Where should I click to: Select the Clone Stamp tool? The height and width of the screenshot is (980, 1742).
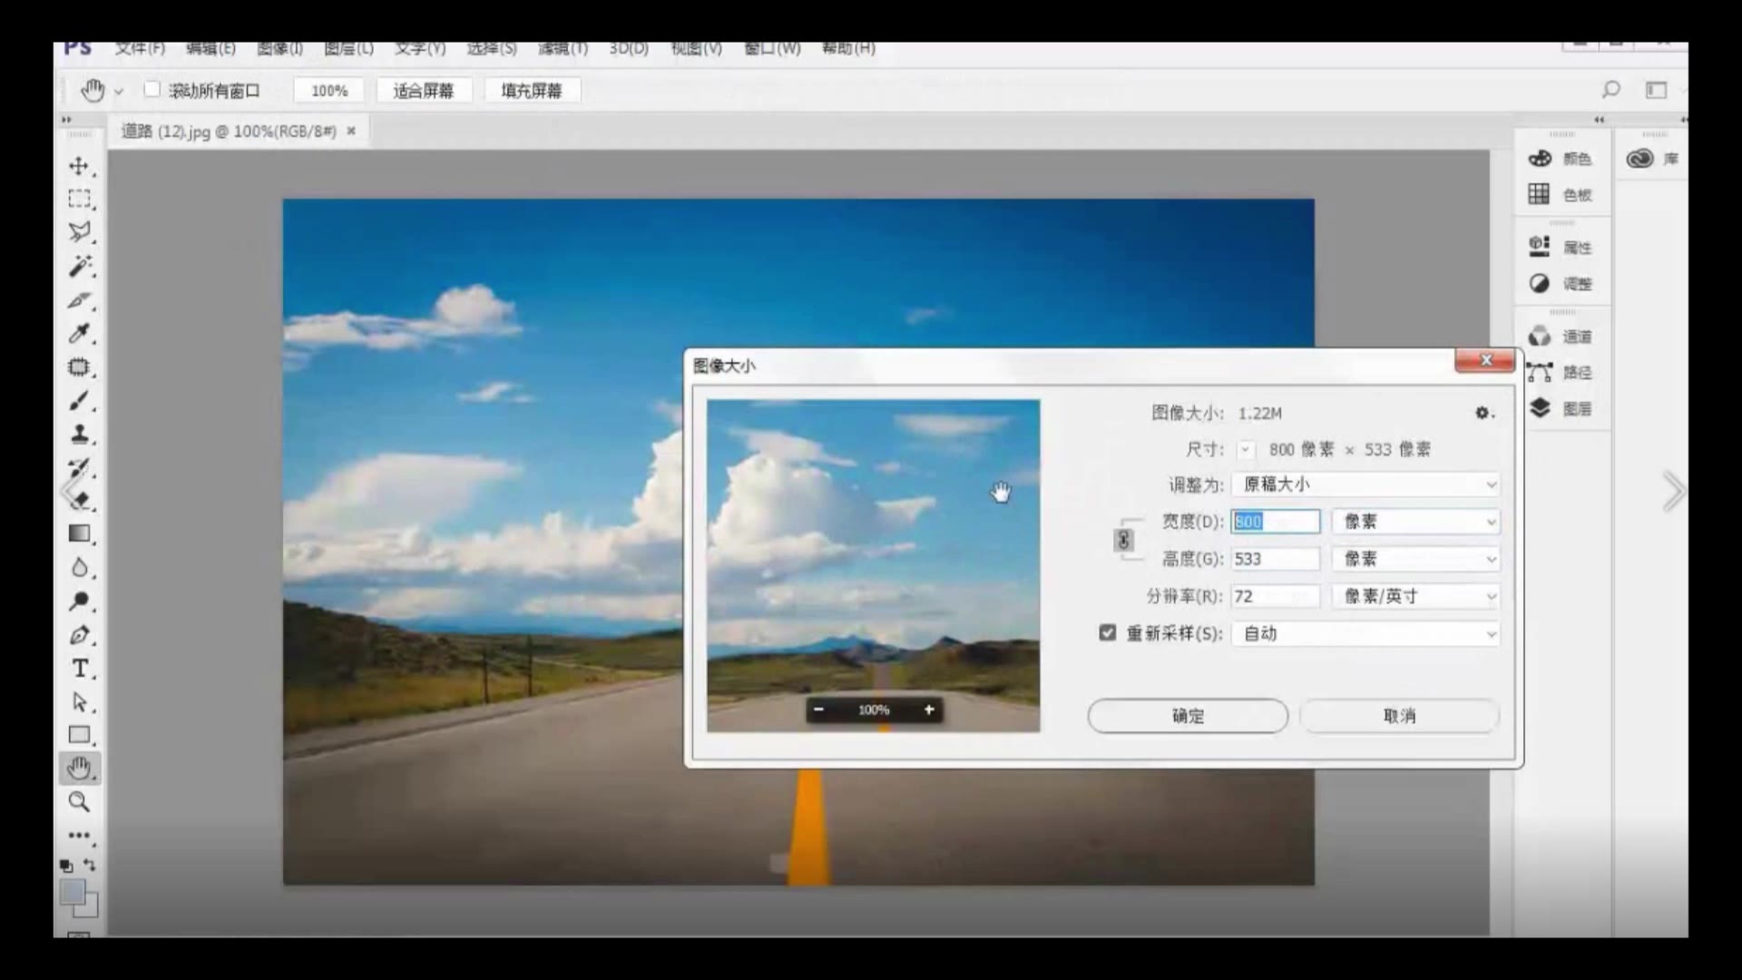80,434
